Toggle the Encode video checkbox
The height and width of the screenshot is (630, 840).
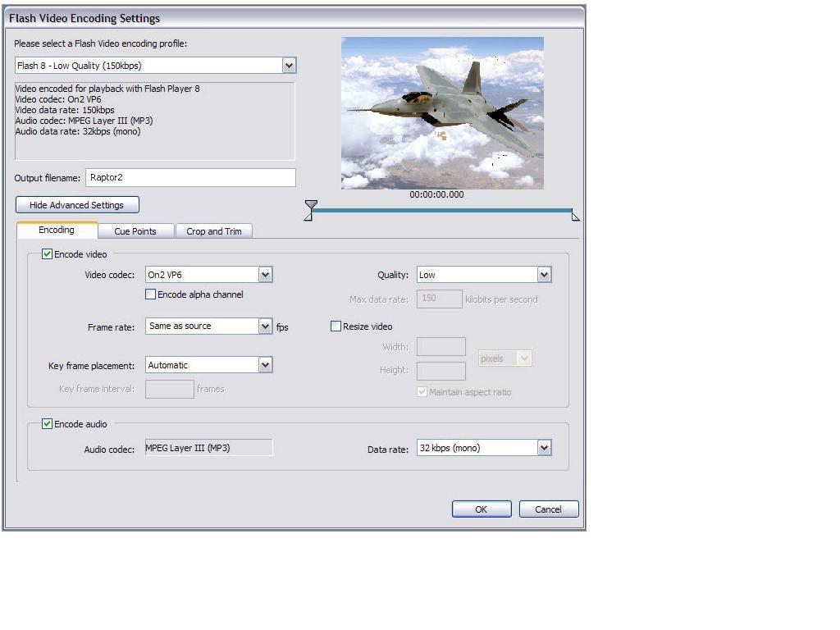click(x=48, y=254)
